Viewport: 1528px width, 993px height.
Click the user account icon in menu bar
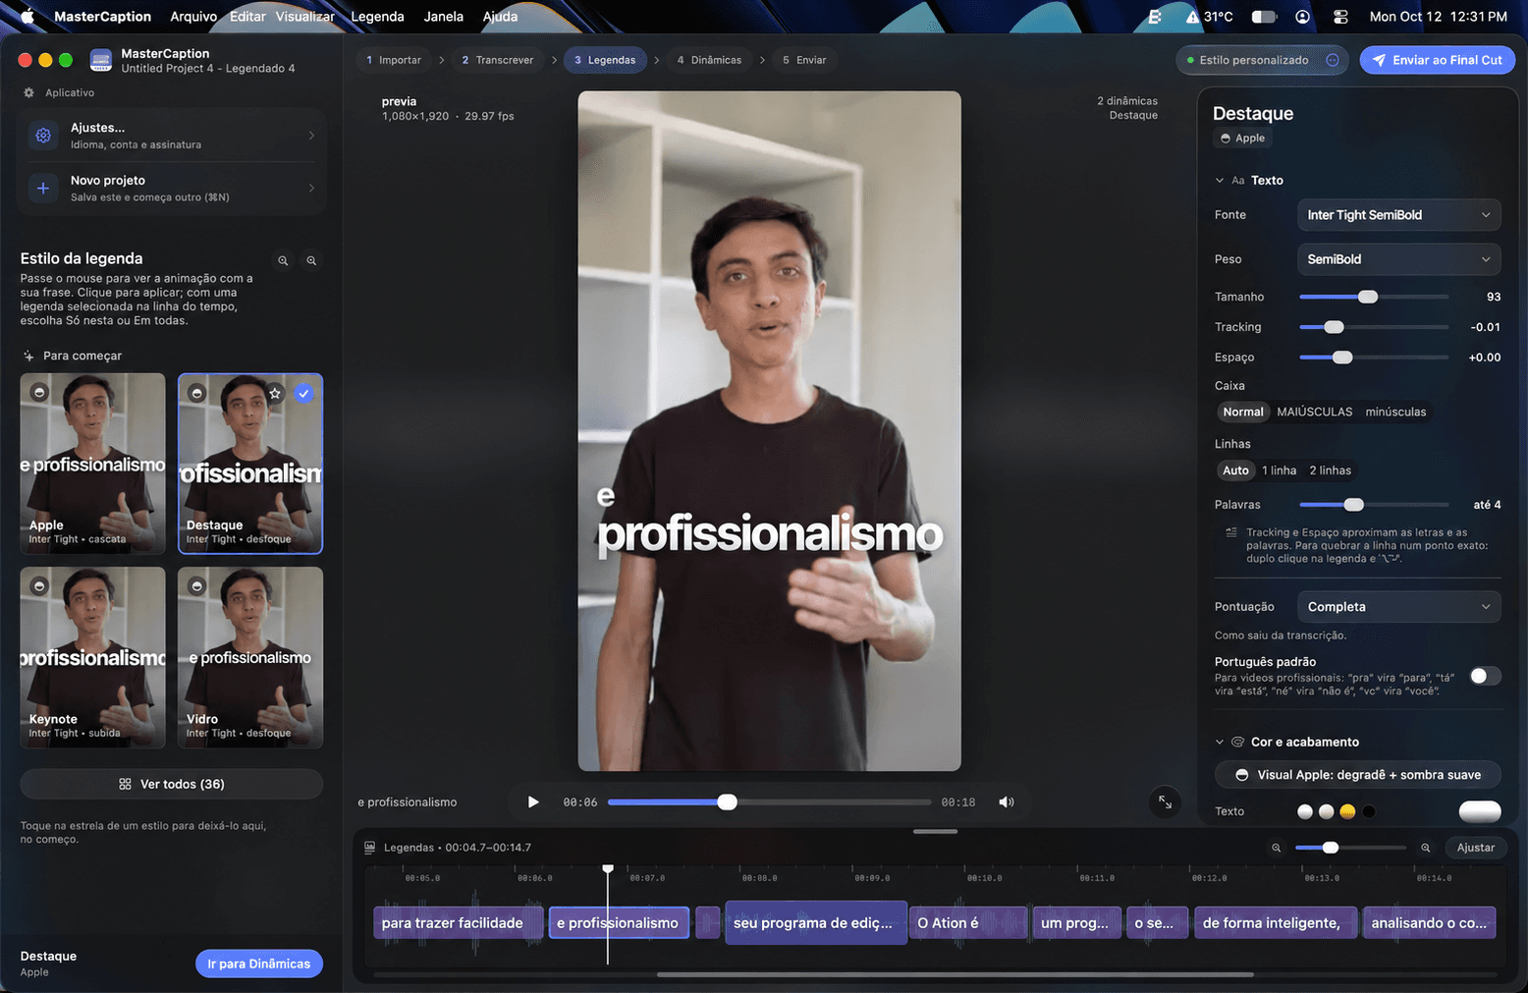1302,17
